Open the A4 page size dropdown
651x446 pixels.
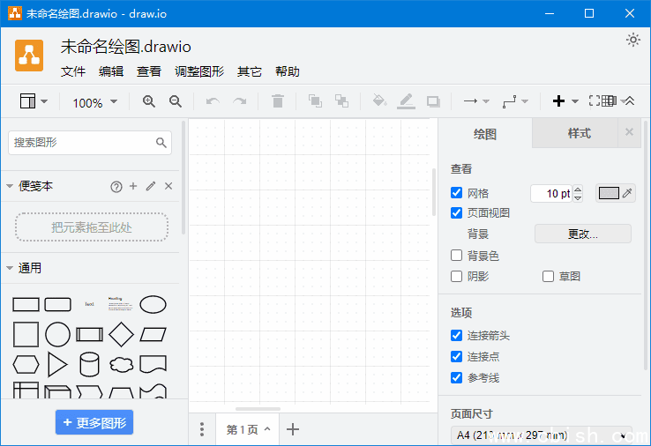(543, 435)
